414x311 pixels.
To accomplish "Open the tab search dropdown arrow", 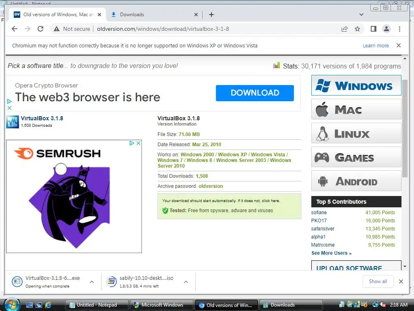I will tap(361, 15).
